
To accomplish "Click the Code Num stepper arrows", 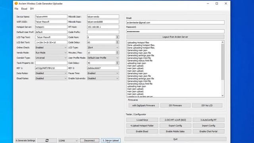I will coord(117,37).
